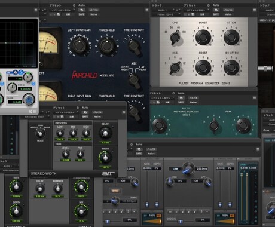Click Stereo Width MODE selector knob
This screenshot has width=275, height=227.
tap(40, 134)
